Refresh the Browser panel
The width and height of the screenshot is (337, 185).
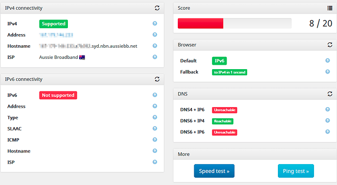click(x=330, y=45)
